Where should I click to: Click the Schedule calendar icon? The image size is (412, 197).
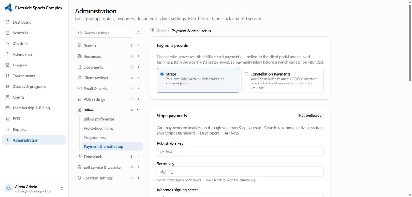[8, 33]
